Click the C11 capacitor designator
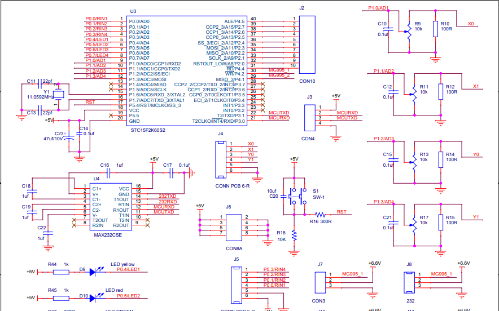The width and height of the screenshot is (499, 311). click(31, 81)
